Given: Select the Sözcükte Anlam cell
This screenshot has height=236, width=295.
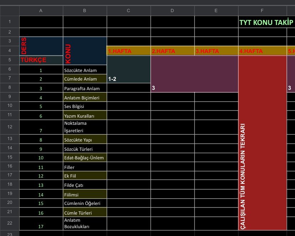Looking at the screenshot, I should coord(85,70).
